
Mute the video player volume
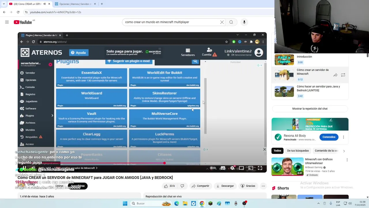click(x=33, y=168)
